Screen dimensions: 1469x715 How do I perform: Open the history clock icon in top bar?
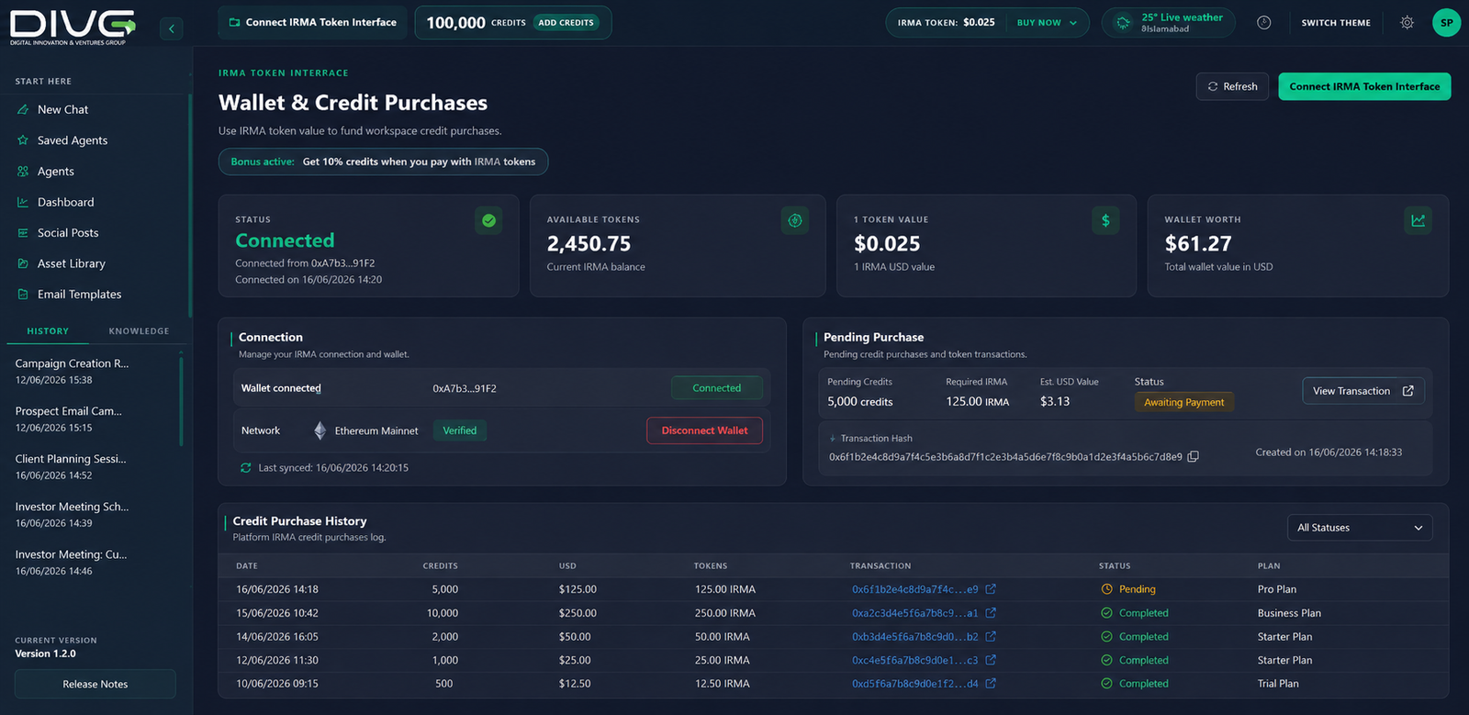coord(1264,23)
